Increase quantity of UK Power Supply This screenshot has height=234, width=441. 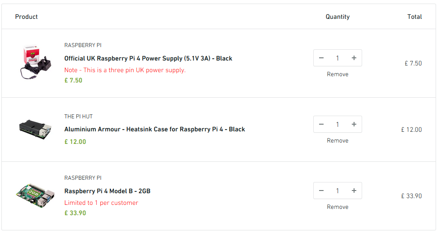click(x=354, y=58)
